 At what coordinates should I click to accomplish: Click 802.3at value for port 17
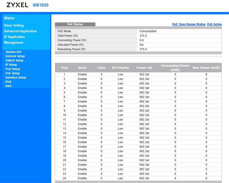point(144,147)
